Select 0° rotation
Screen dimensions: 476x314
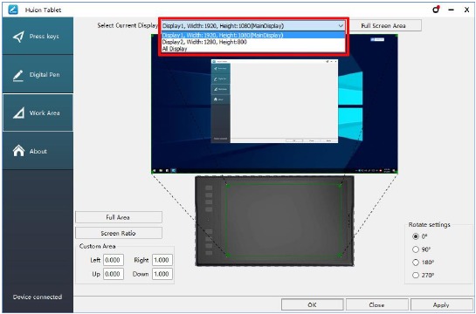pyautogui.click(x=416, y=236)
